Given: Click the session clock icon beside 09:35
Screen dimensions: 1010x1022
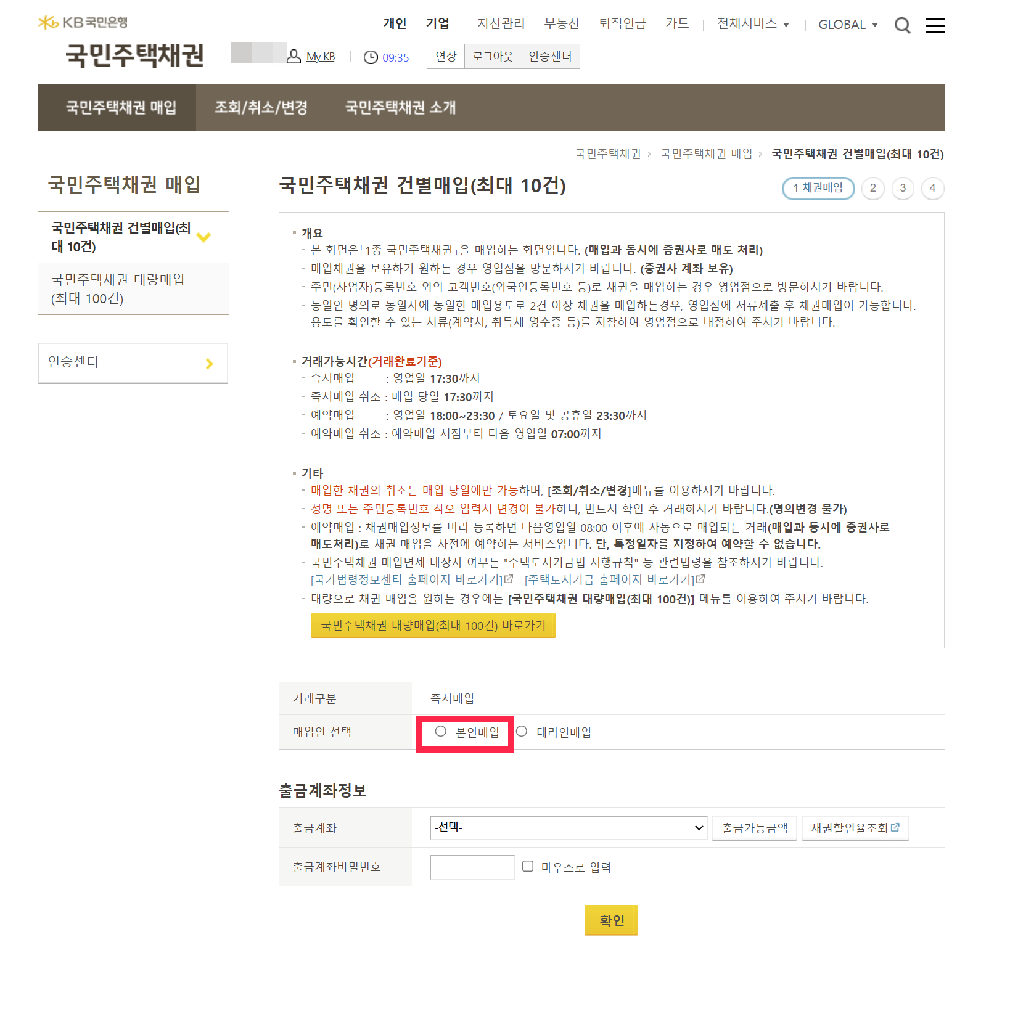Looking at the screenshot, I should (370, 57).
